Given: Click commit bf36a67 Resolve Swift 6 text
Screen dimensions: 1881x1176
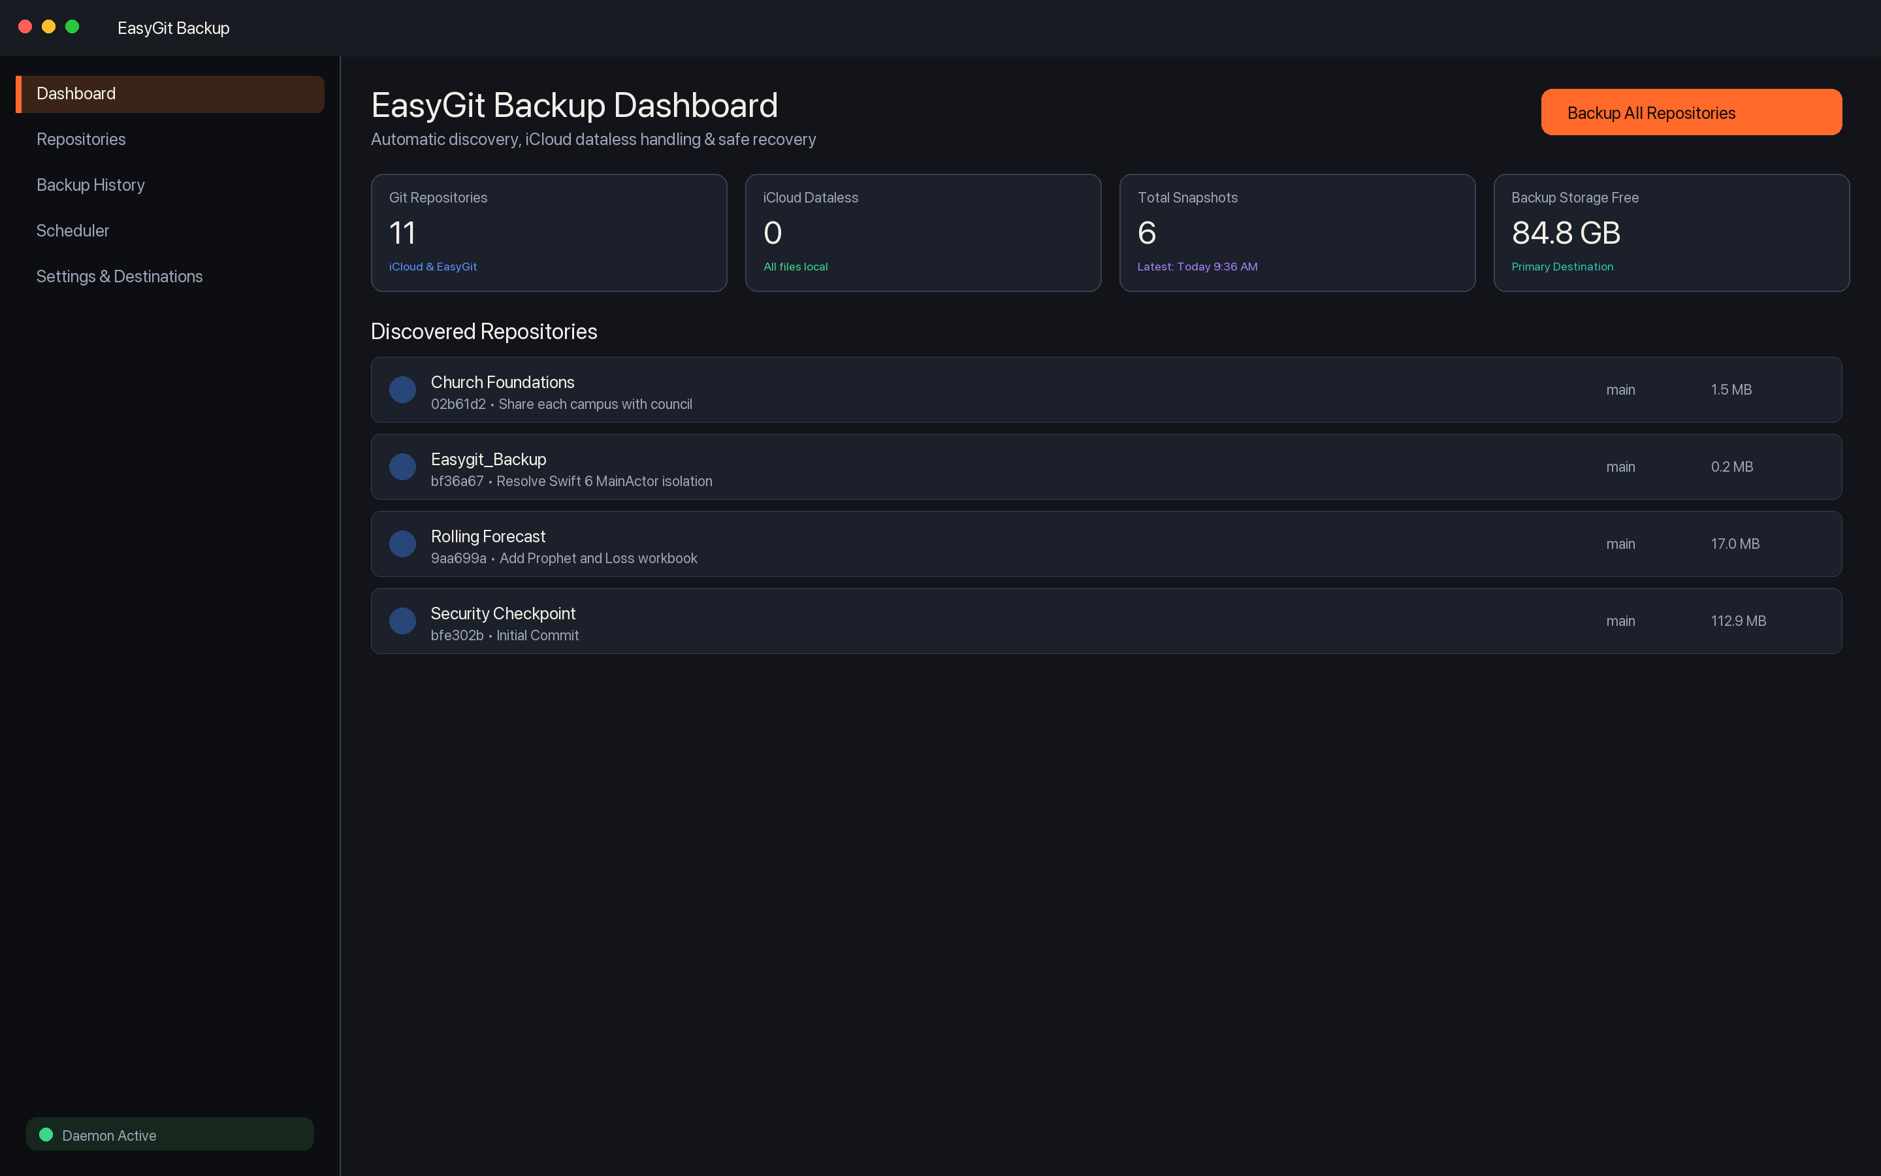Looking at the screenshot, I should pyautogui.click(x=571, y=482).
